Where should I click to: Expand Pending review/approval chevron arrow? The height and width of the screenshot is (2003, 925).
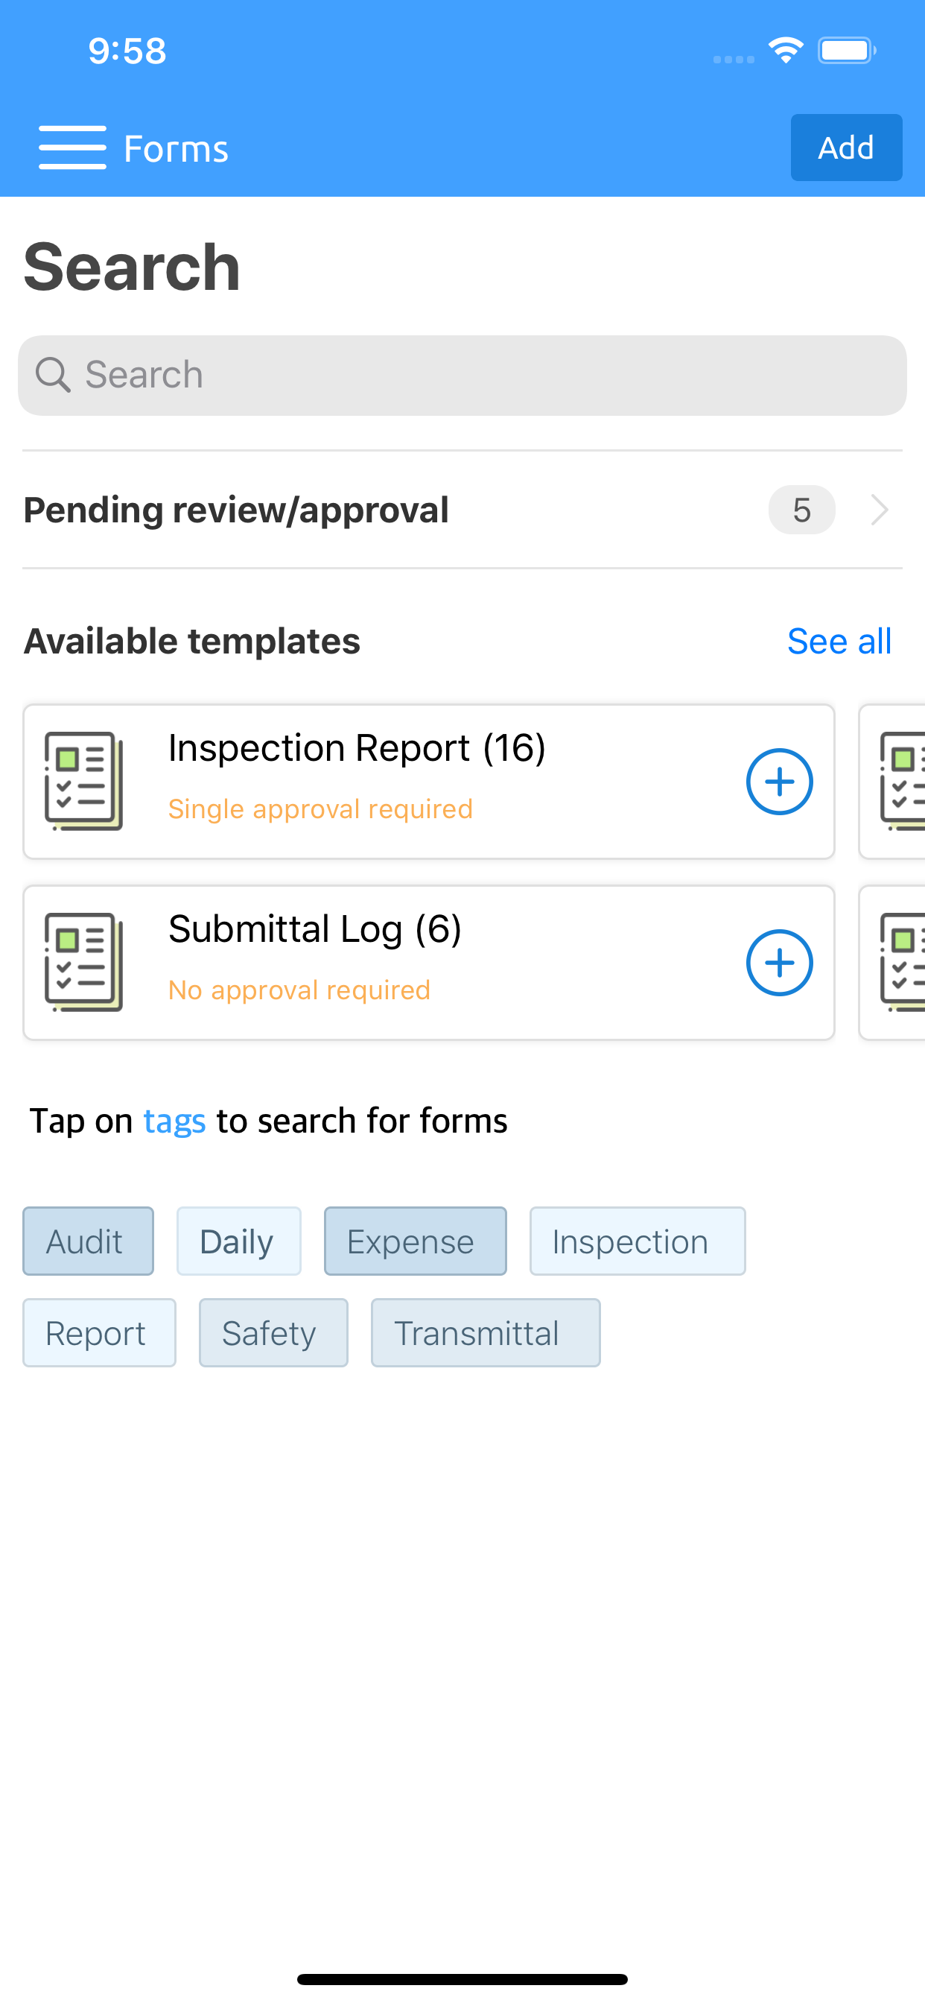[x=879, y=510]
